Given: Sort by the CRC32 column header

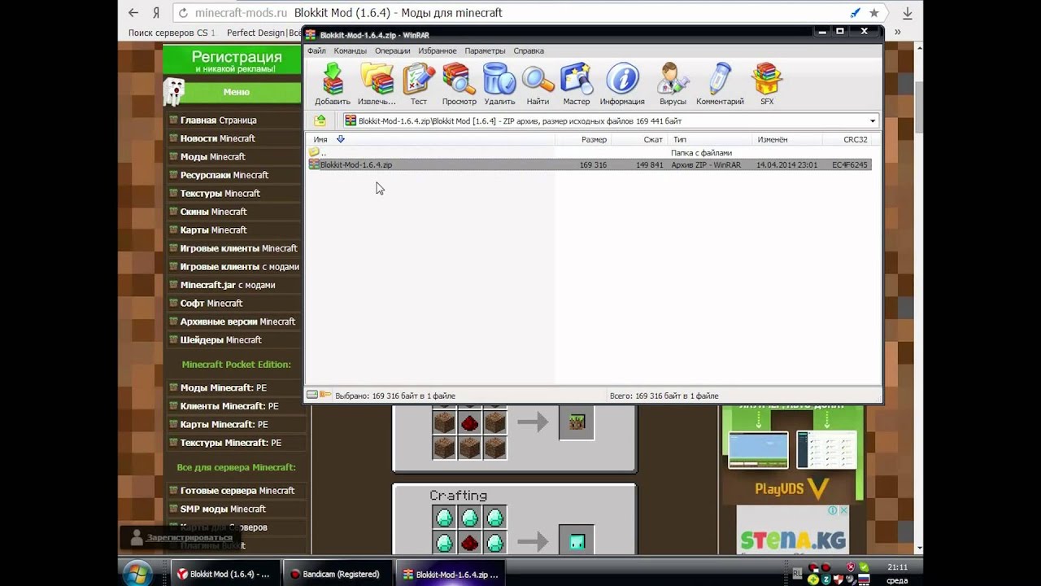Looking at the screenshot, I should click(846, 139).
